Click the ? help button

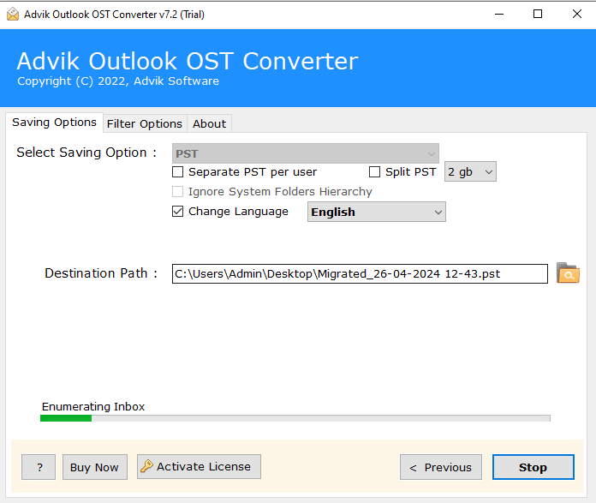click(x=39, y=467)
